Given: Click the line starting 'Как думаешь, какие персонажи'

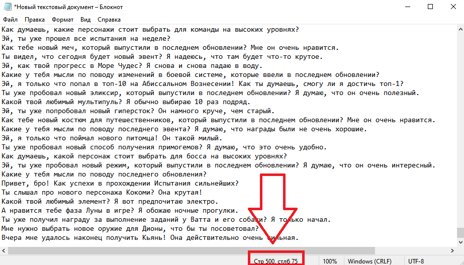Looking at the screenshot, I should tap(150, 30).
